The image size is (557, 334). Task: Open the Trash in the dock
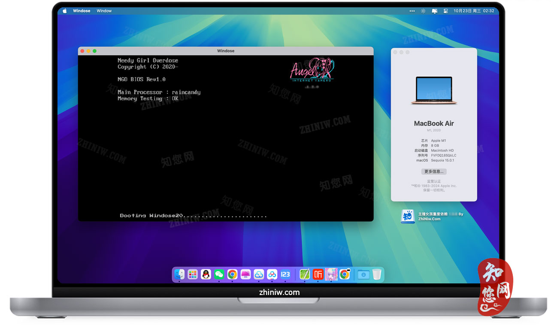coord(377,274)
